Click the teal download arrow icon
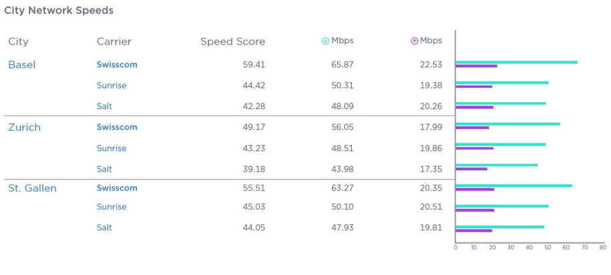 [x=325, y=41]
